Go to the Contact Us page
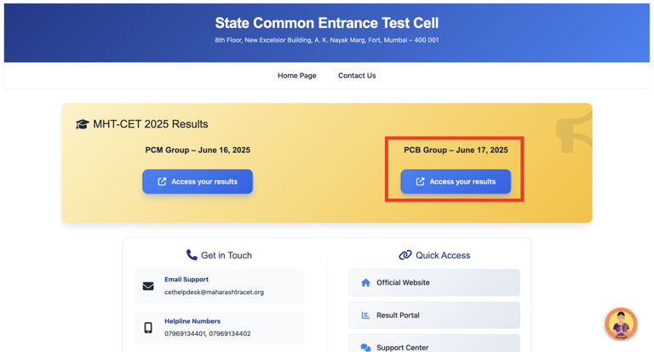654x352 pixels. [x=357, y=76]
